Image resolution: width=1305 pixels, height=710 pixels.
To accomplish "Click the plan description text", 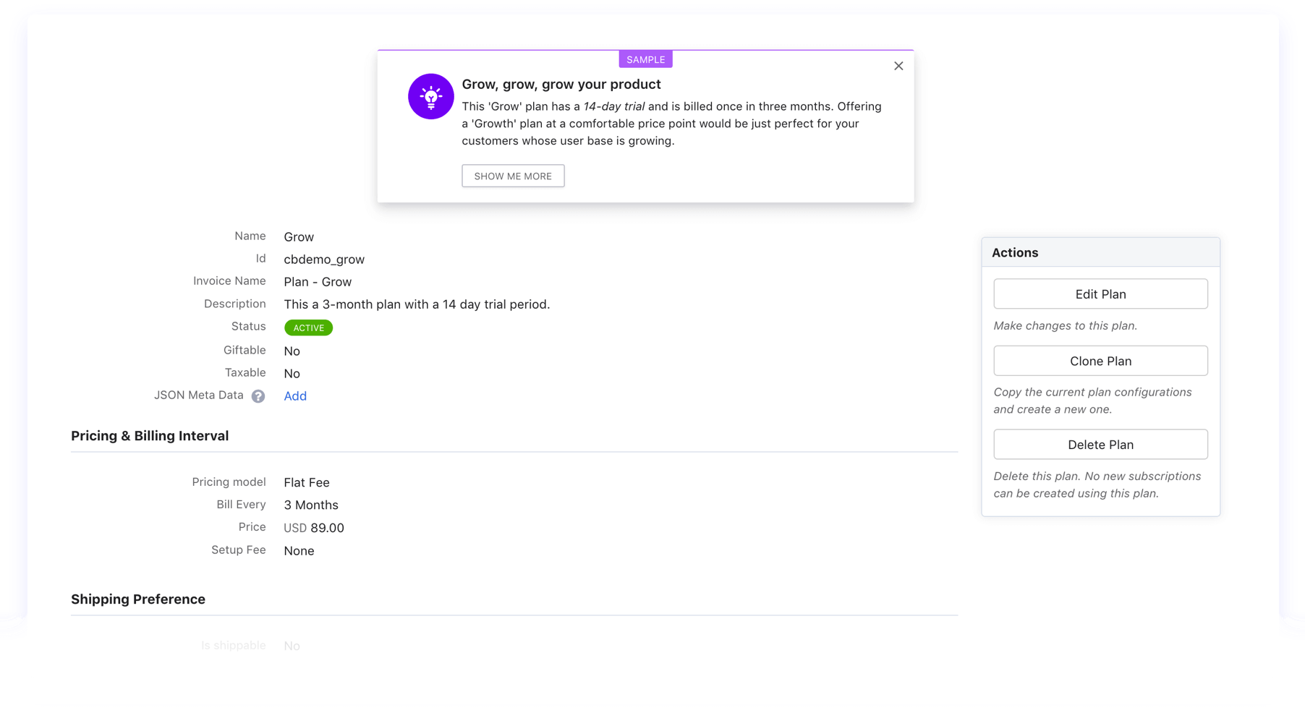I will pyautogui.click(x=417, y=304).
